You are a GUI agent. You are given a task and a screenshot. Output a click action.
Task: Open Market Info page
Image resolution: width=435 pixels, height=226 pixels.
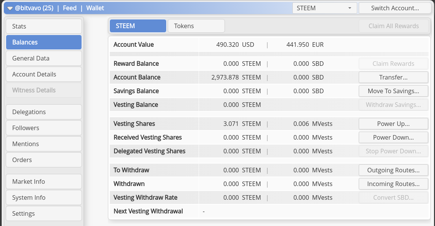44,181
